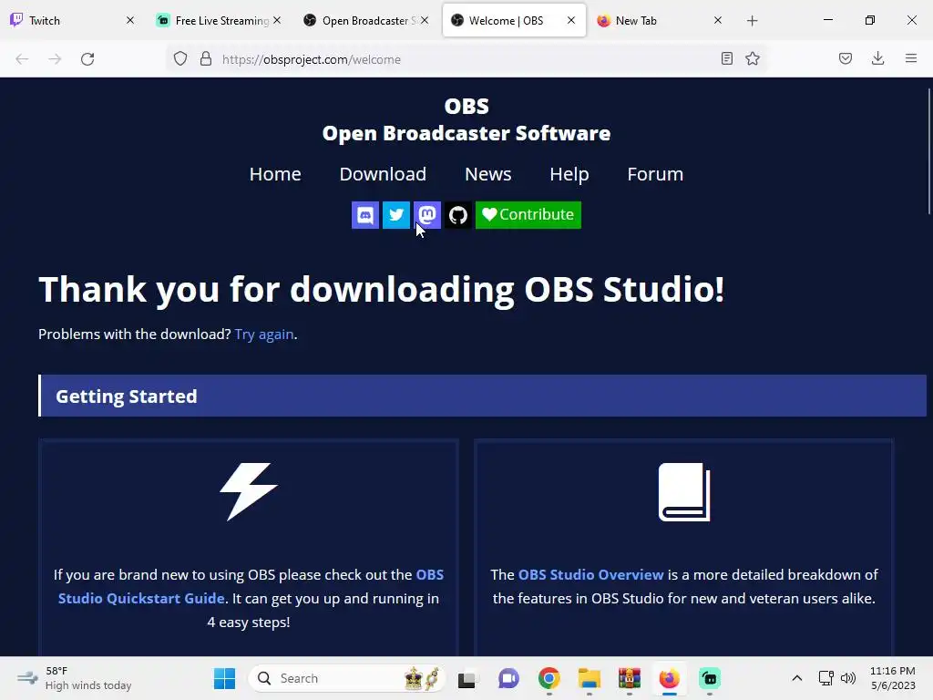Switch to the Free Live Streaming tab
The height and width of the screenshot is (700, 933).
[218, 21]
